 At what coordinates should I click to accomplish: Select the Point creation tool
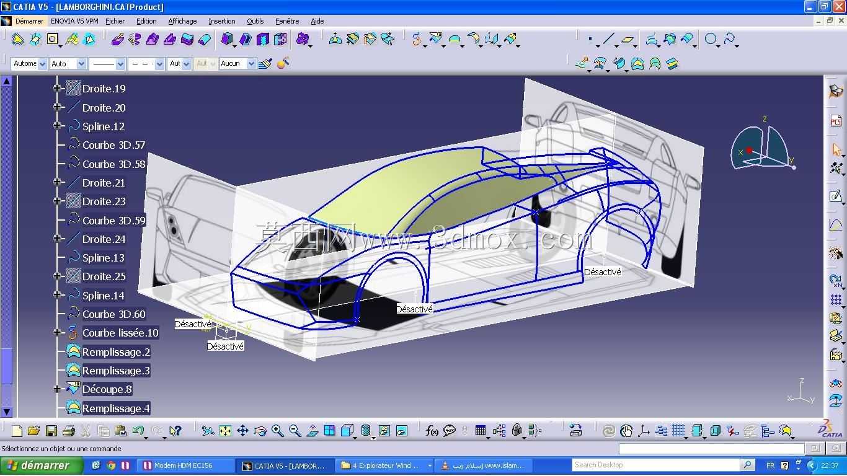coord(590,40)
